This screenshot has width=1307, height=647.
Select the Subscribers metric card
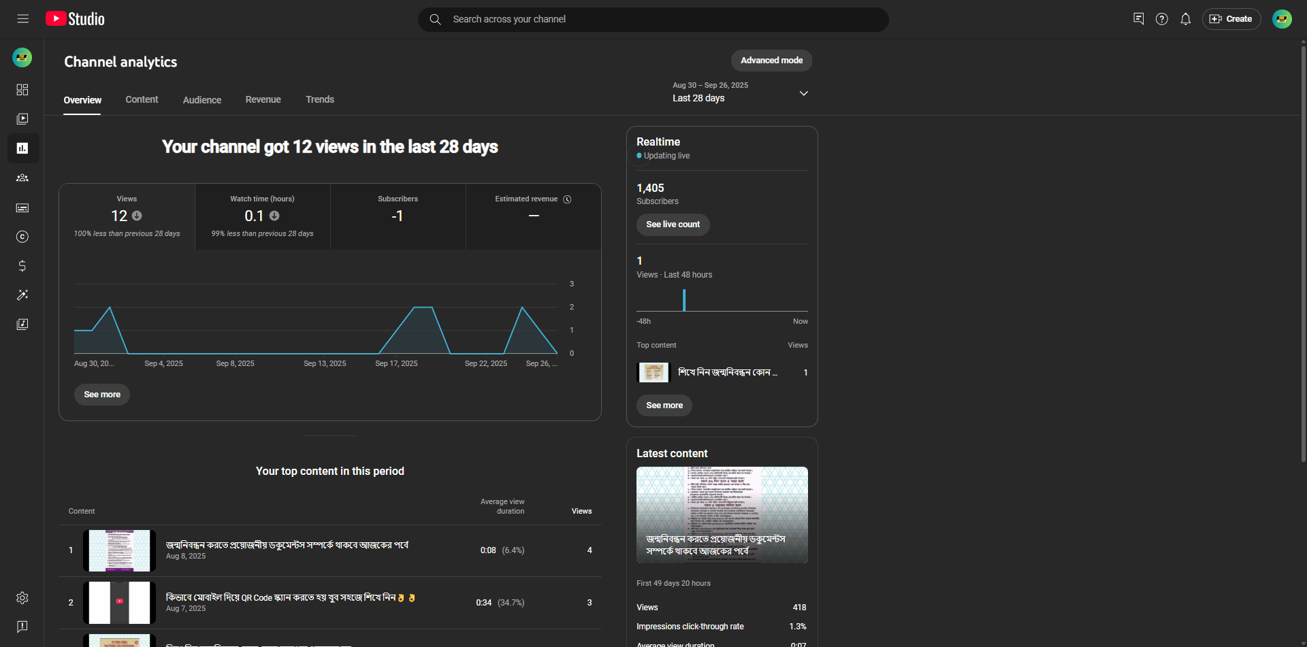[398, 216]
